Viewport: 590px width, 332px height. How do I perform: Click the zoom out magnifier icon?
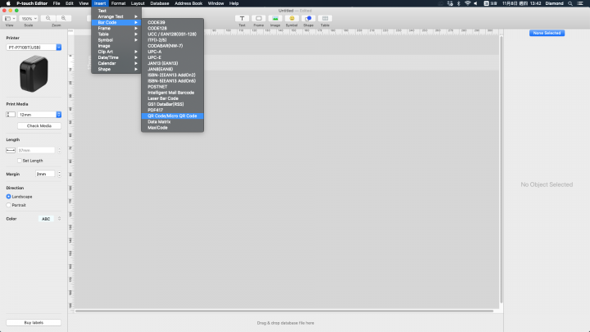[48, 18]
